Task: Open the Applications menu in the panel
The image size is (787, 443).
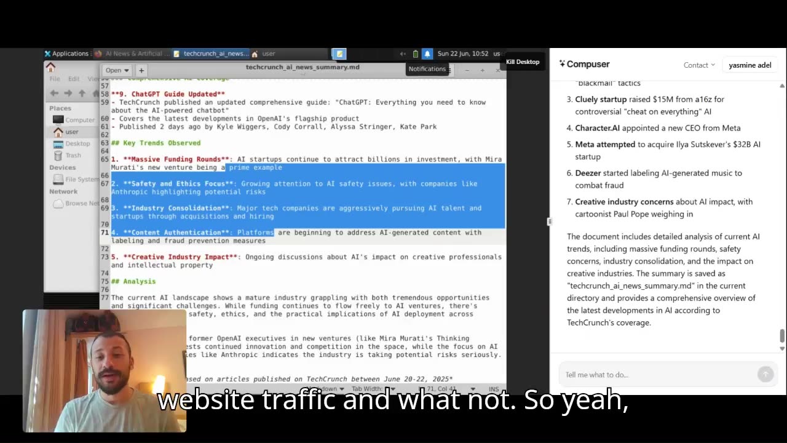Action: click(x=66, y=54)
